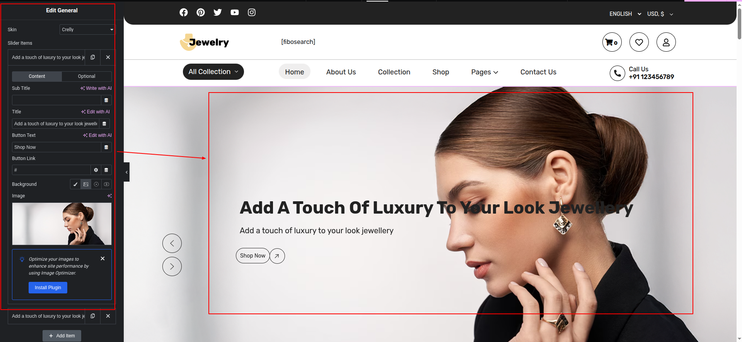Open the wishlist heart icon
Viewport: 742px width, 342px height.
point(639,42)
